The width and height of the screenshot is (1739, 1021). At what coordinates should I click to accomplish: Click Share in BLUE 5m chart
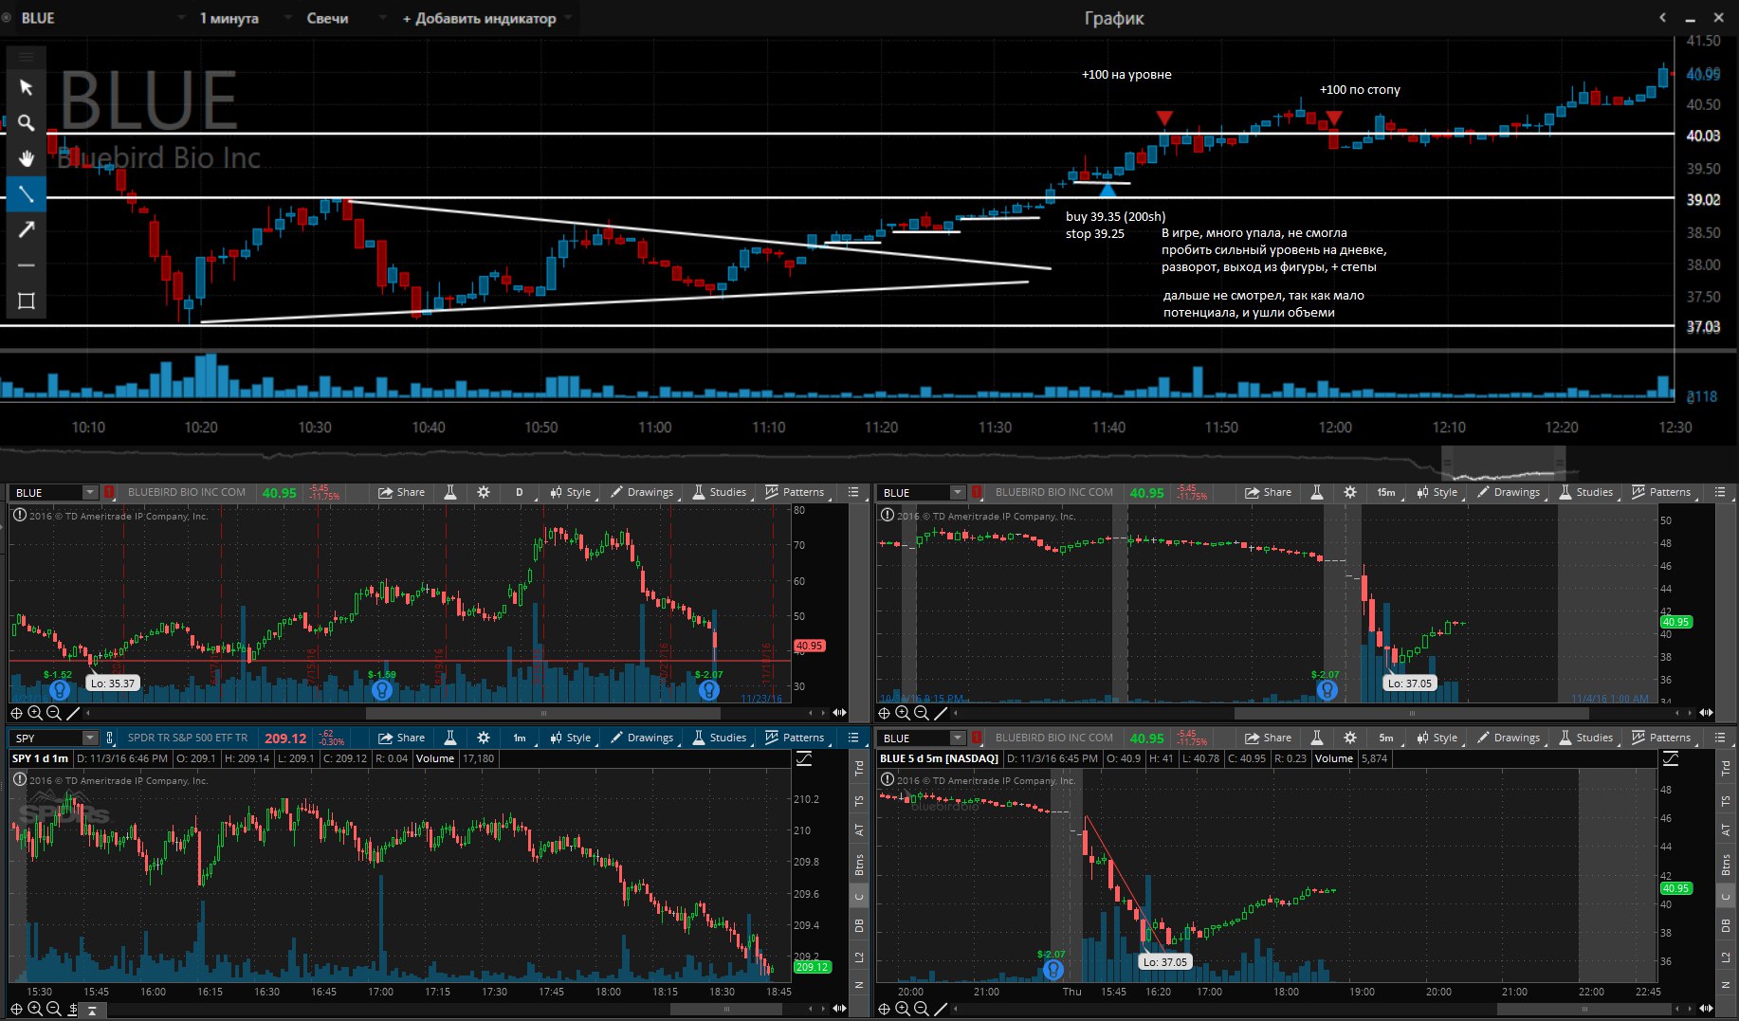[x=1268, y=738]
